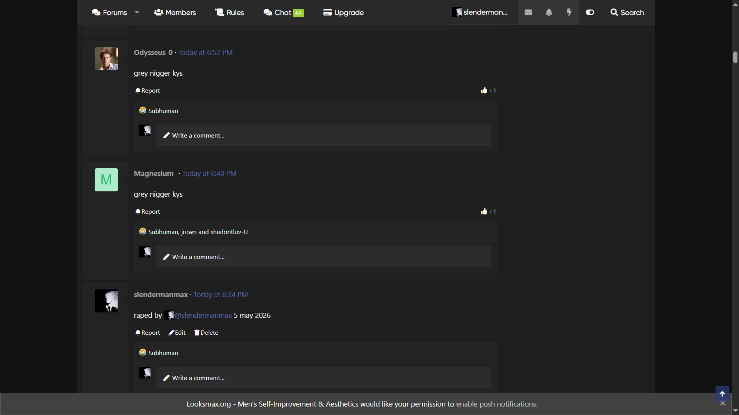739x415 pixels.
Task: Open the alerts bell icon
Action: pyautogui.click(x=549, y=12)
